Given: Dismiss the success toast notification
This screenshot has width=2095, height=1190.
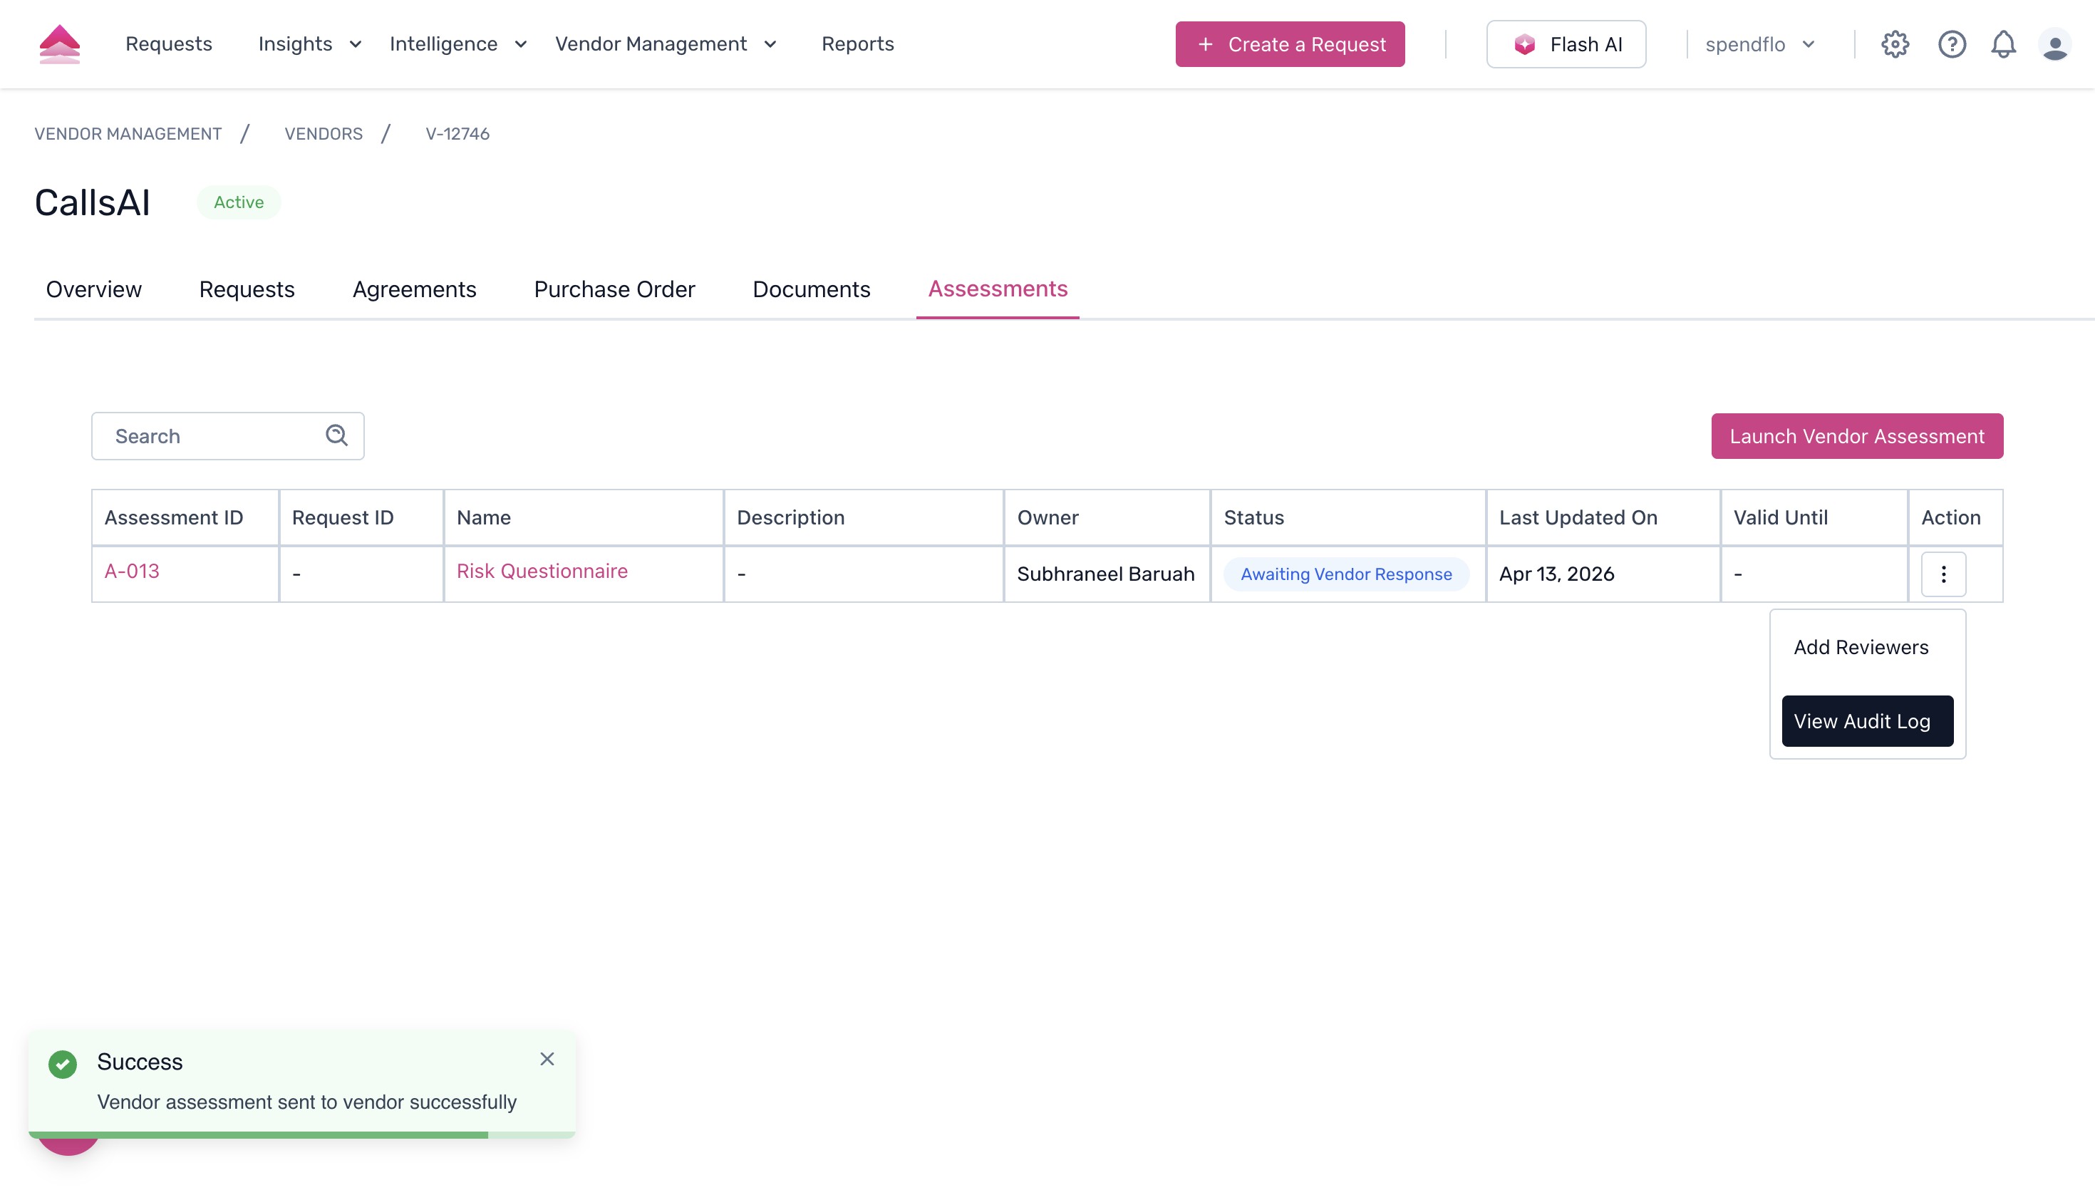Looking at the screenshot, I should 547,1058.
